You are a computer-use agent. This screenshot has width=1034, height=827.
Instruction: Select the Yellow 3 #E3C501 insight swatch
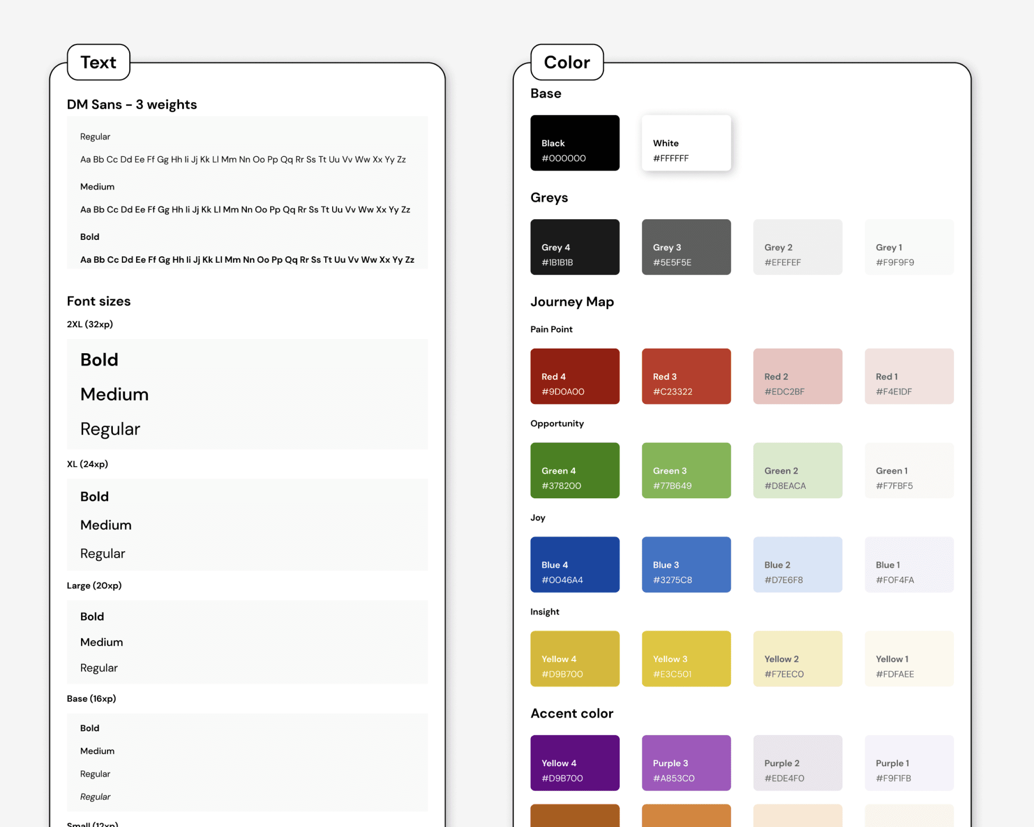[686, 658]
